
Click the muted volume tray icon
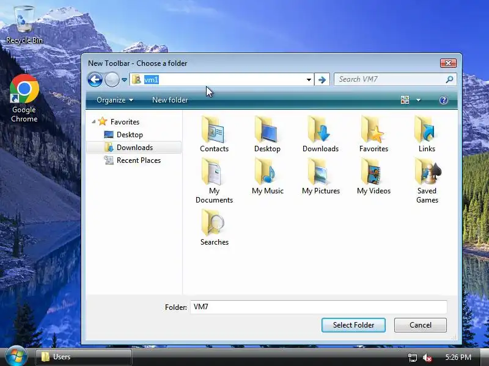coord(427,357)
